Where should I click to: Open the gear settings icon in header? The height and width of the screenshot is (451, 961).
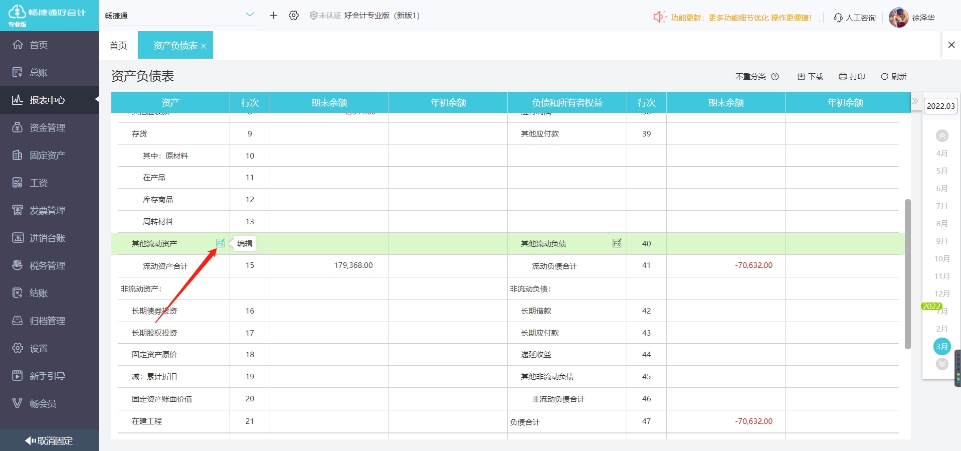tap(294, 16)
